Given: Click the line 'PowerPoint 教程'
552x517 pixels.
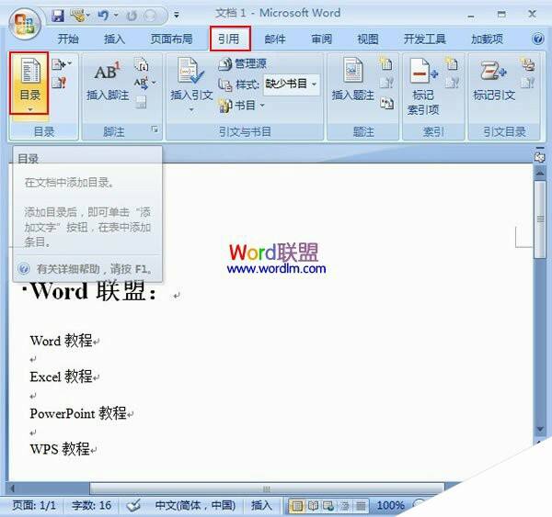Looking at the screenshot, I should coord(78,413).
